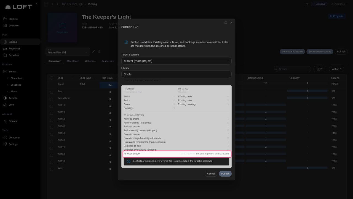Check the SH040 row checkbox
Viewport: 353px width, 199px height.
(52, 127)
